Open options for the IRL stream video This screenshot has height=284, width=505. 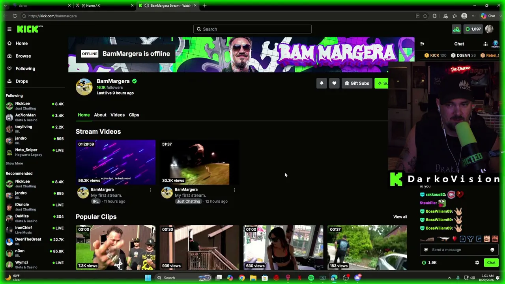pos(150,190)
